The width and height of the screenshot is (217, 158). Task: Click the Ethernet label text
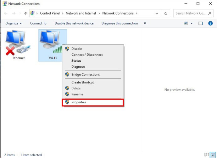(19, 58)
